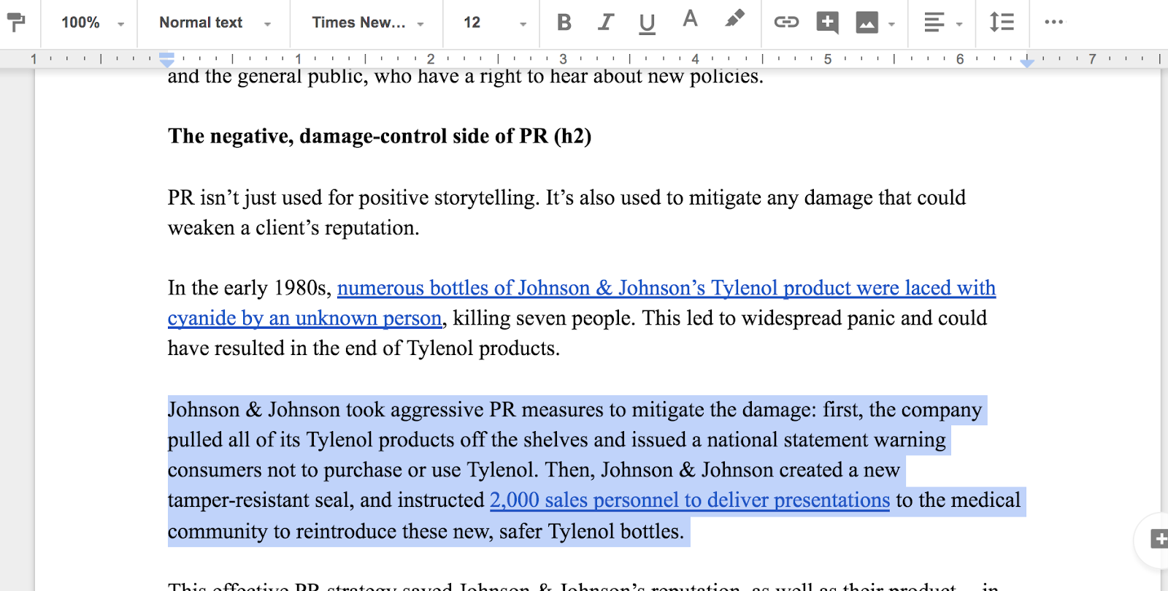Toggle bold formatting
The width and height of the screenshot is (1168, 591).
[x=564, y=23]
